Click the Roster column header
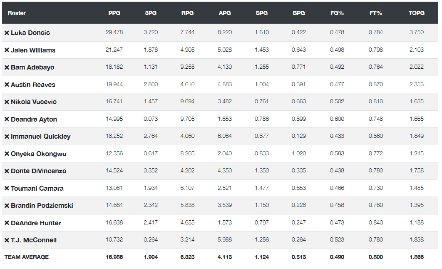 point(17,13)
